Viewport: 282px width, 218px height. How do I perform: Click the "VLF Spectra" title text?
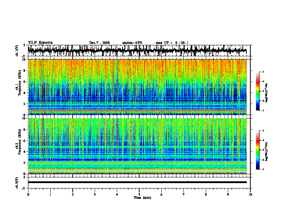pos(40,43)
